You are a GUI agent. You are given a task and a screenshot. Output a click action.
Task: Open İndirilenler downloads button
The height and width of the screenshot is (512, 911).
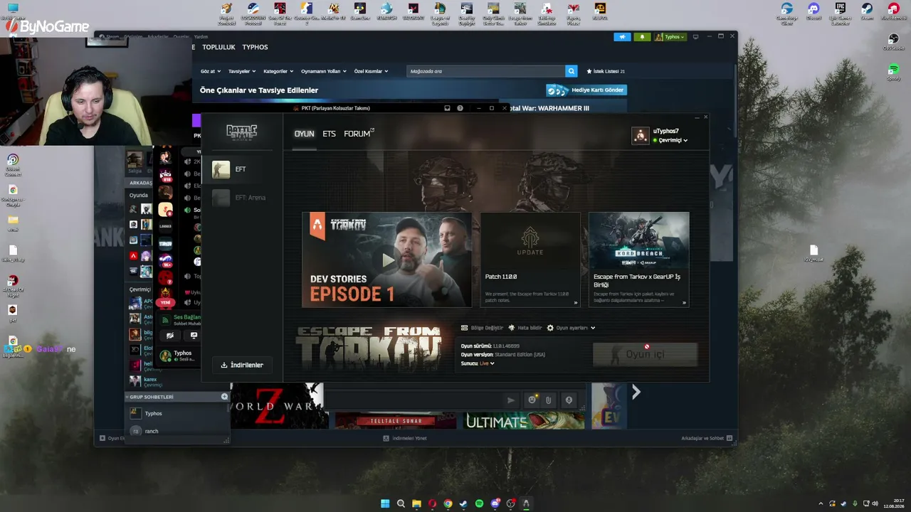point(242,365)
